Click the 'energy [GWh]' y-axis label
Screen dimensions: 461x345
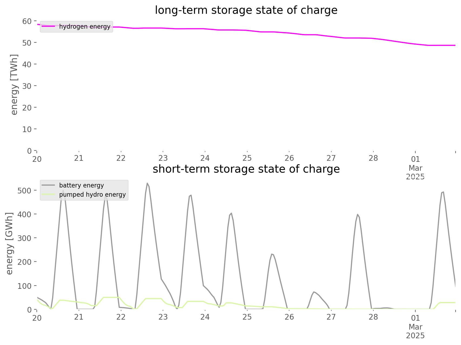point(9,243)
